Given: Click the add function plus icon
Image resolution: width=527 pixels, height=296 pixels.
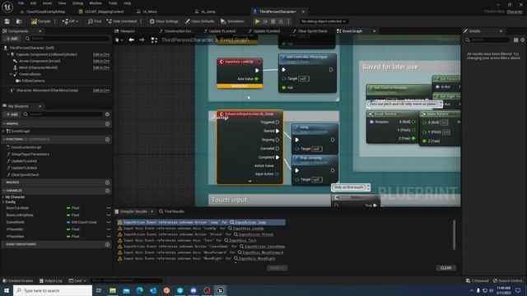Looking at the screenshot, I should [x=107, y=139].
